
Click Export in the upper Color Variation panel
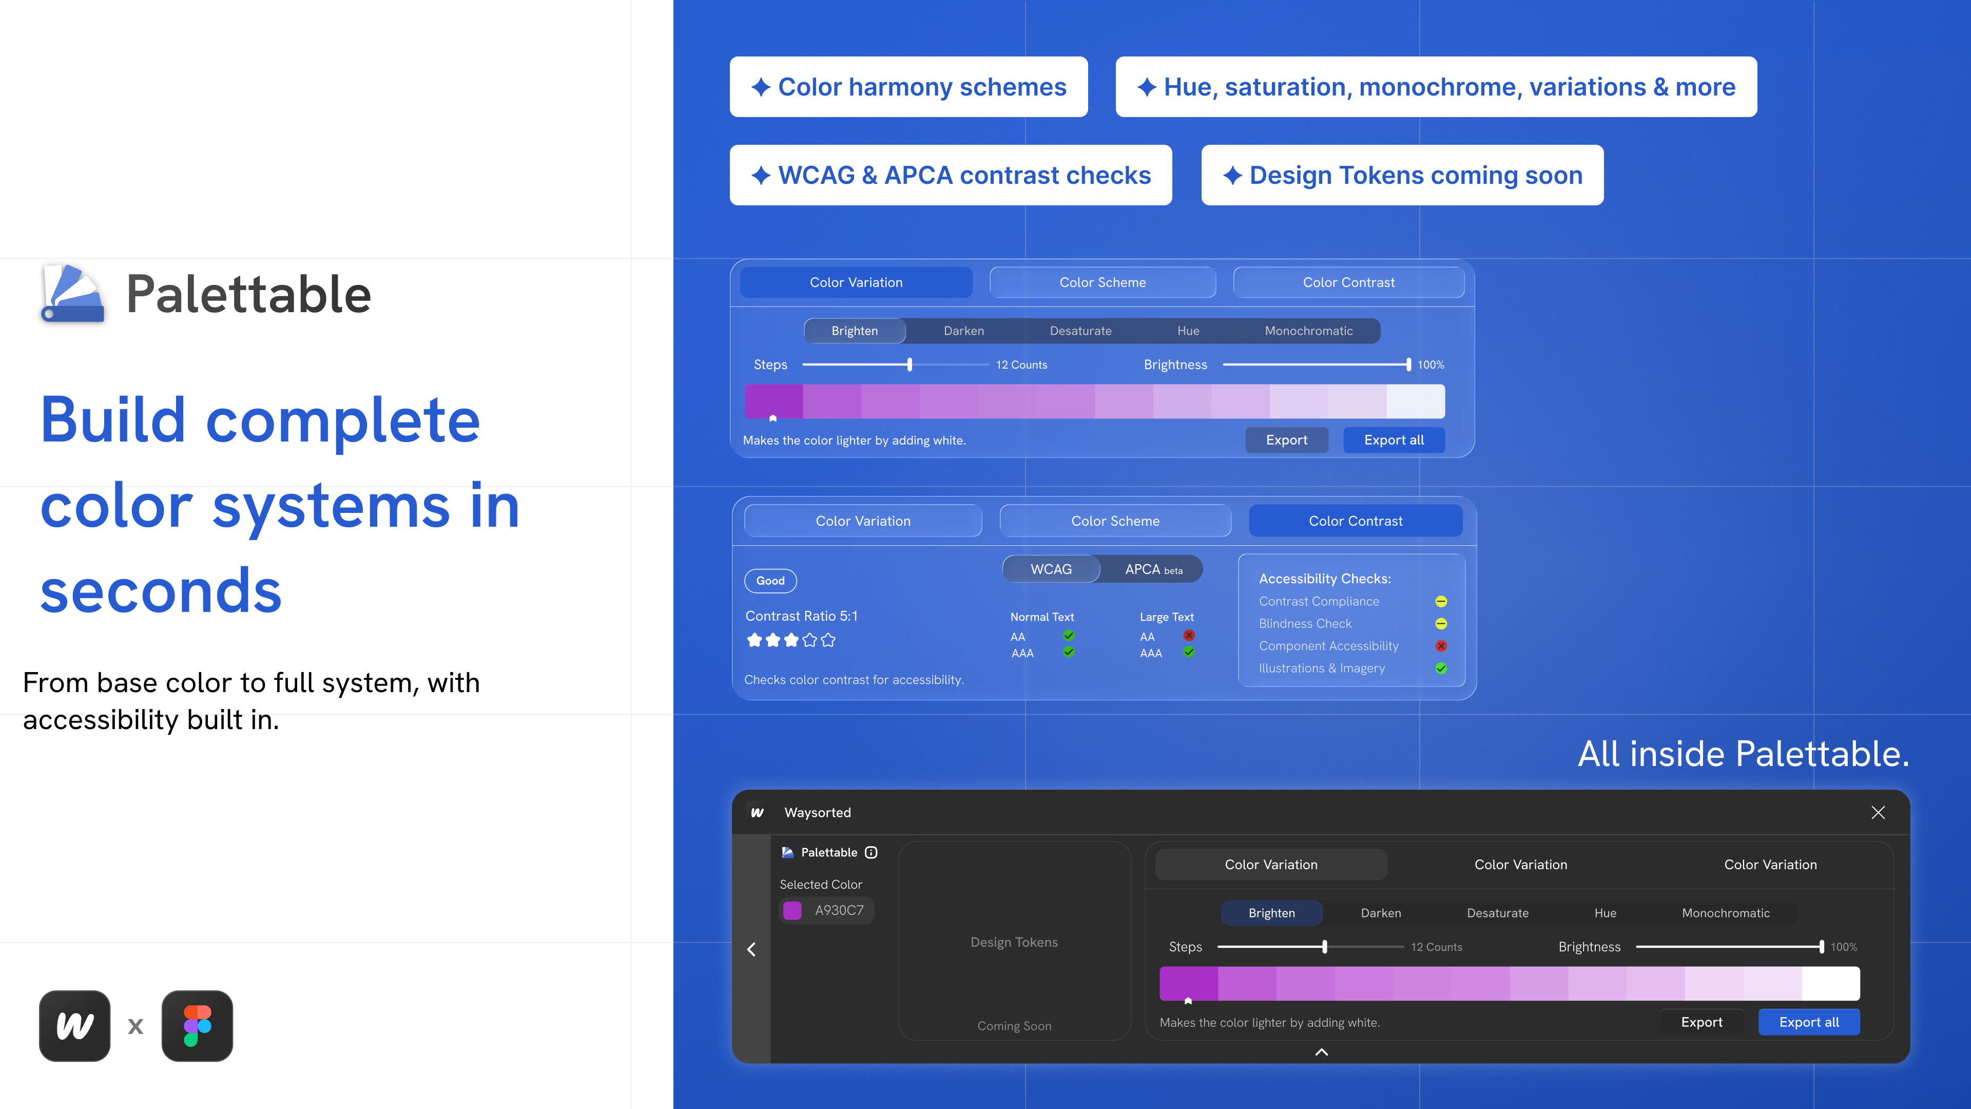(x=1286, y=439)
